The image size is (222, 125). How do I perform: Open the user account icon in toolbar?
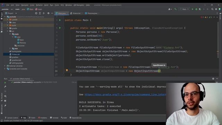tap(170, 9)
